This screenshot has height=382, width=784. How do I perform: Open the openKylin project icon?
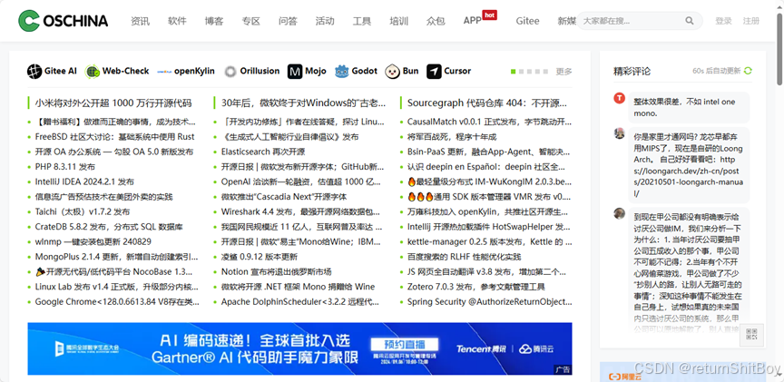pos(164,72)
